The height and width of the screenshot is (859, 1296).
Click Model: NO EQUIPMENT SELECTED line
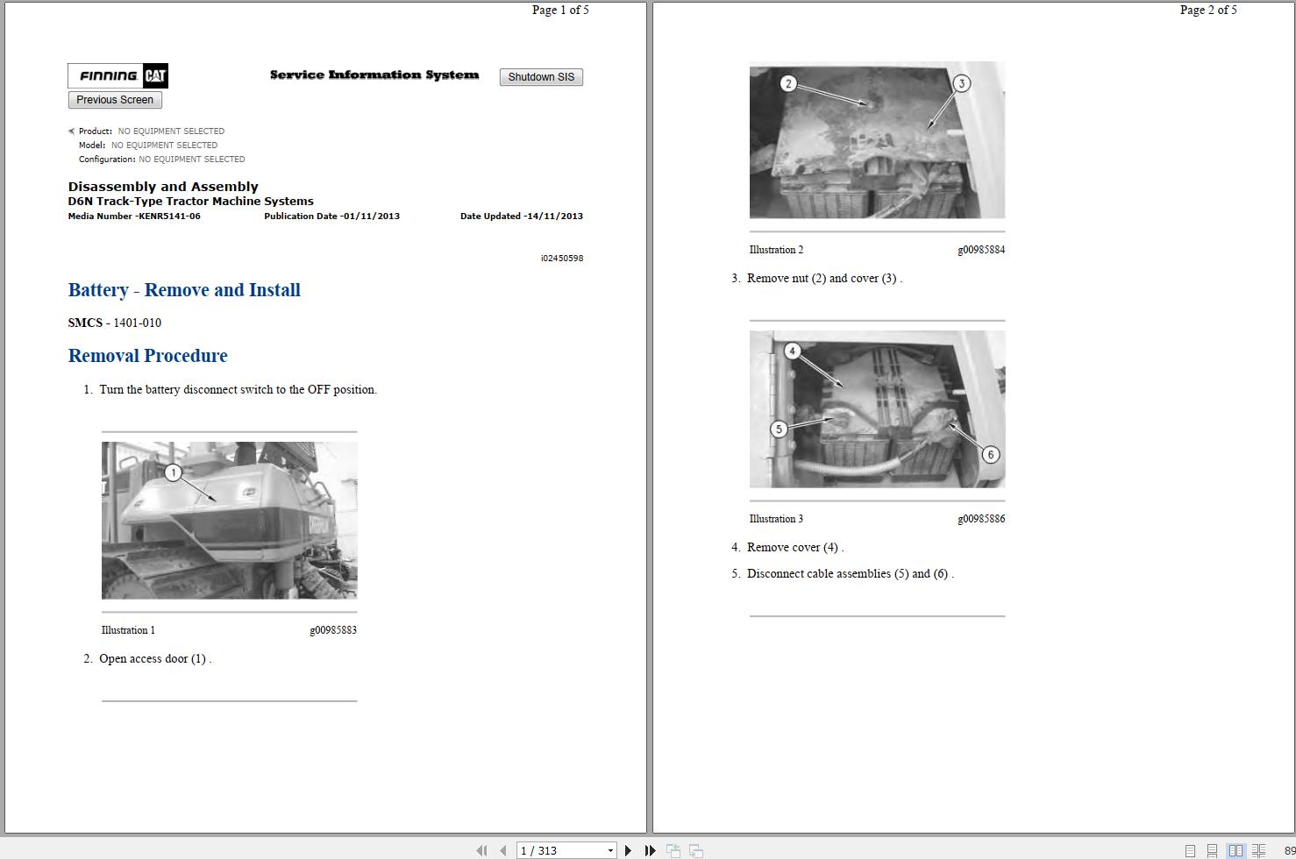[148, 146]
